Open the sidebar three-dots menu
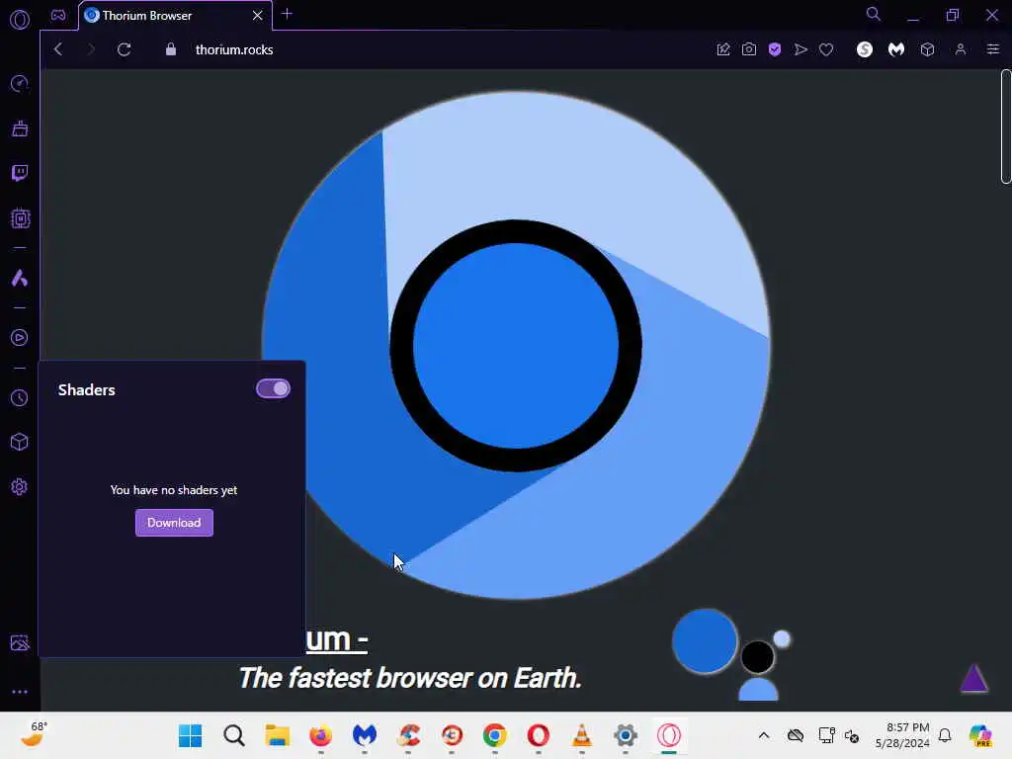The width and height of the screenshot is (1012, 759). click(x=20, y=692)
